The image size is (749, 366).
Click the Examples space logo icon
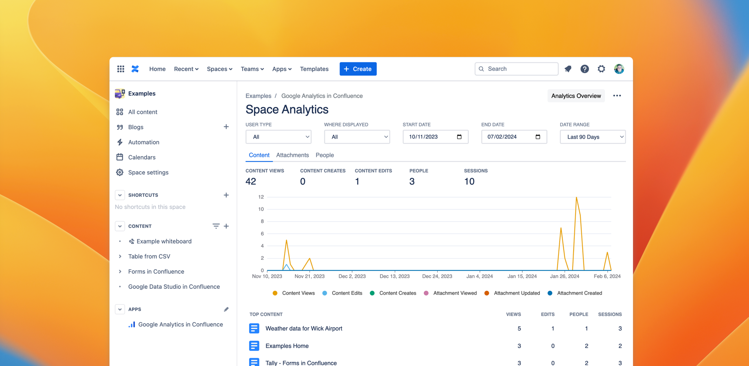point(120,94)
